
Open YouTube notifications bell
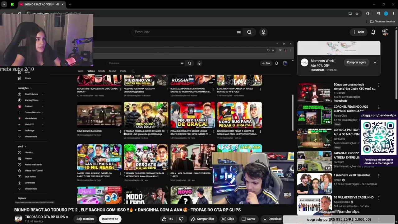tap(373, 32)
